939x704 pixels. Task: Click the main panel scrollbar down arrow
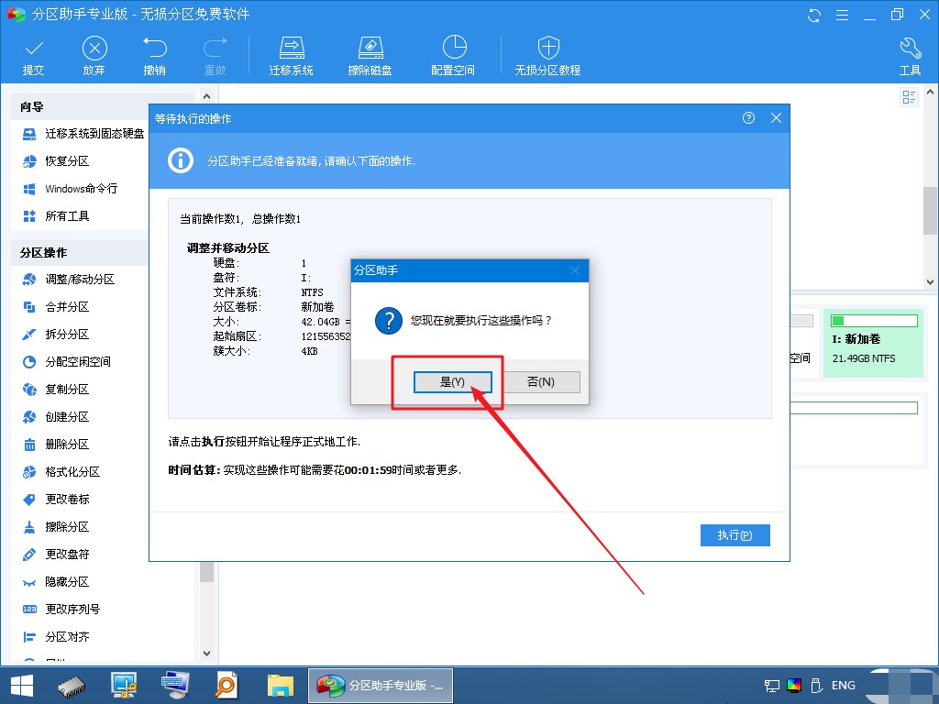click(930, 282)
